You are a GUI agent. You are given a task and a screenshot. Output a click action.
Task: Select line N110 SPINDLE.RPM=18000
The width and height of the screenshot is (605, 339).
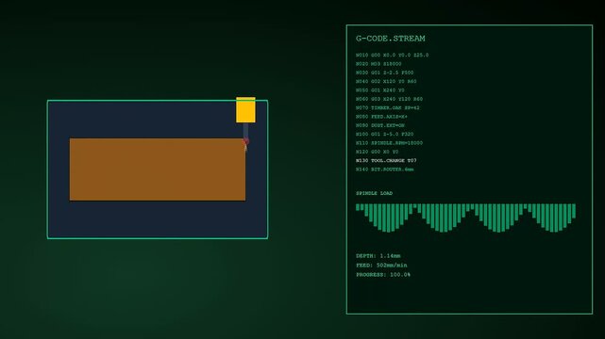pos(389,143)
